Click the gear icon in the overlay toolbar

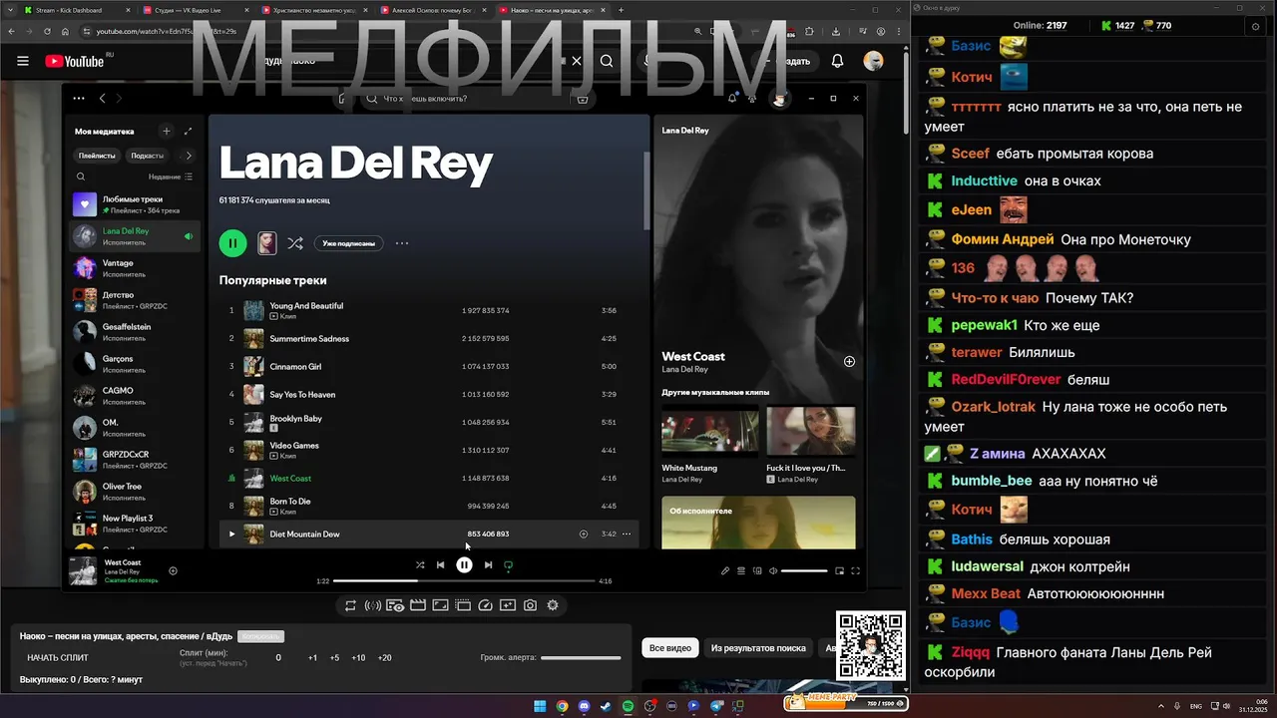click(x=553, y=605)
